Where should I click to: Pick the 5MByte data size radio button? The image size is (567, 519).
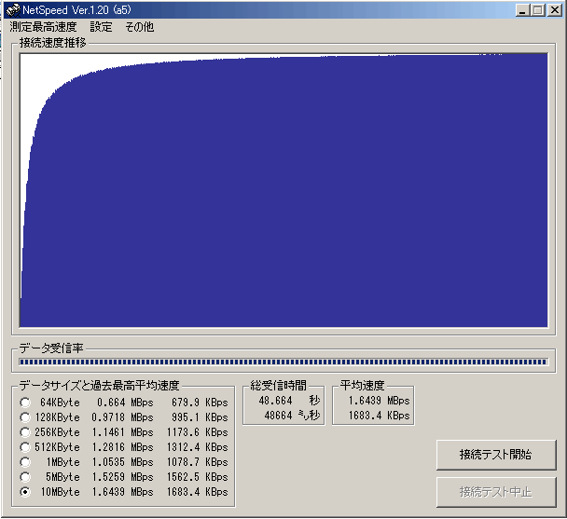25,477
